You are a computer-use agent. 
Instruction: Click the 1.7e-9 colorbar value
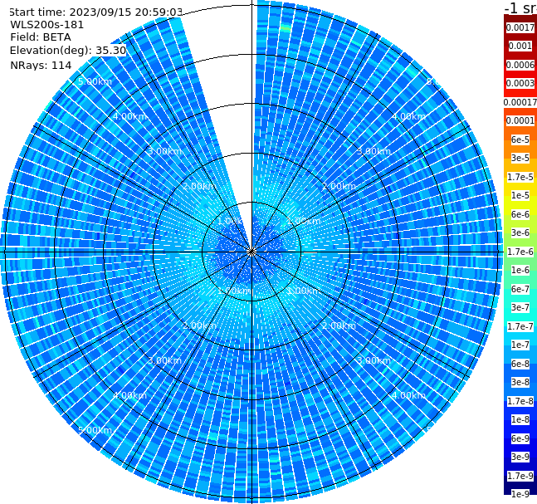coord(520,476)
